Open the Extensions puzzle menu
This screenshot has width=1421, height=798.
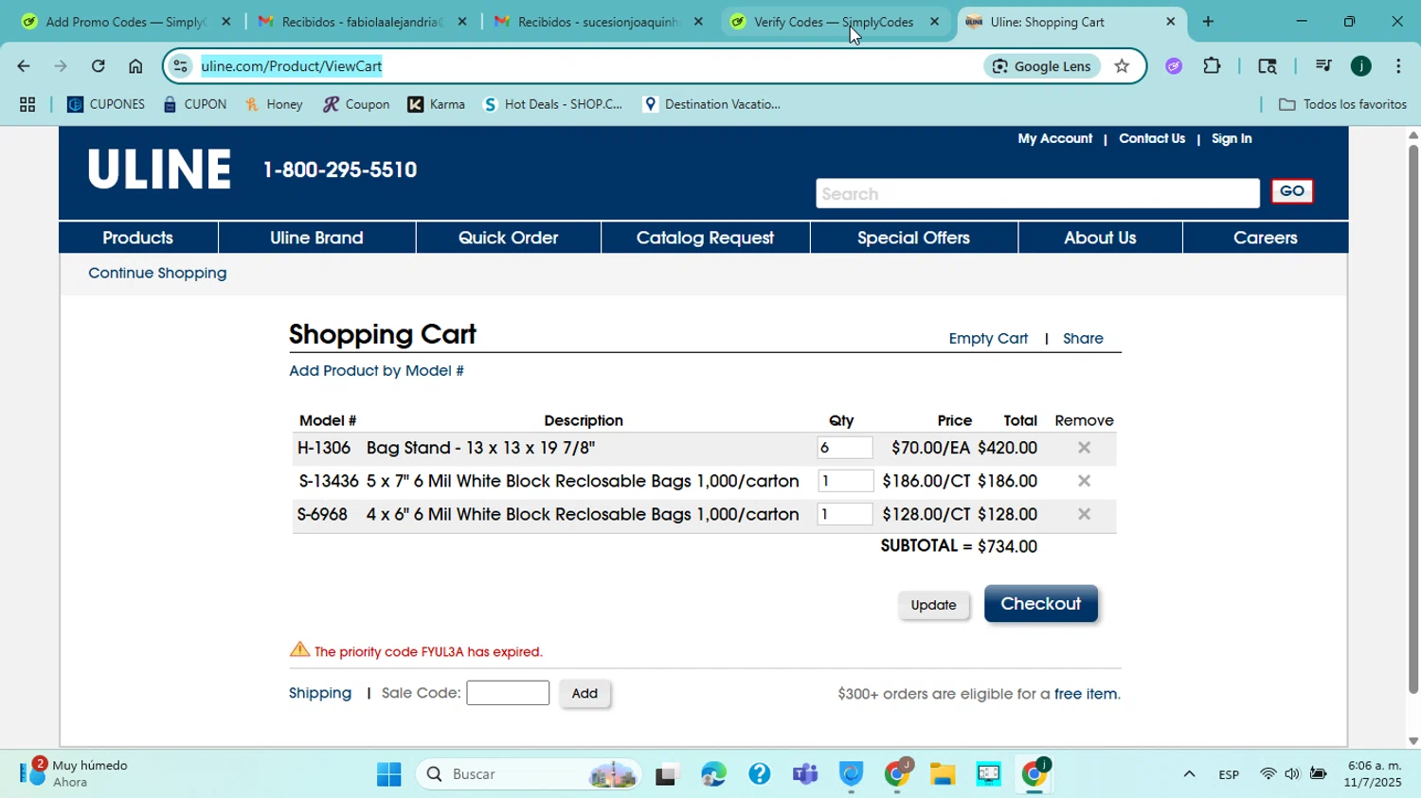1212,66
